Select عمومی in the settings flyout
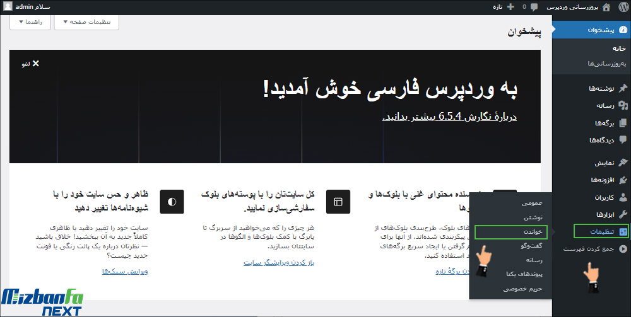This screenshot has height=317, width=631. pos(533,204)
